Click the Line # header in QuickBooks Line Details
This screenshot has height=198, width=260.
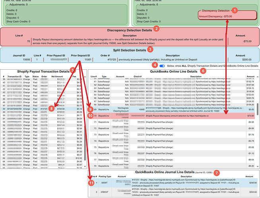coord(93,76)
